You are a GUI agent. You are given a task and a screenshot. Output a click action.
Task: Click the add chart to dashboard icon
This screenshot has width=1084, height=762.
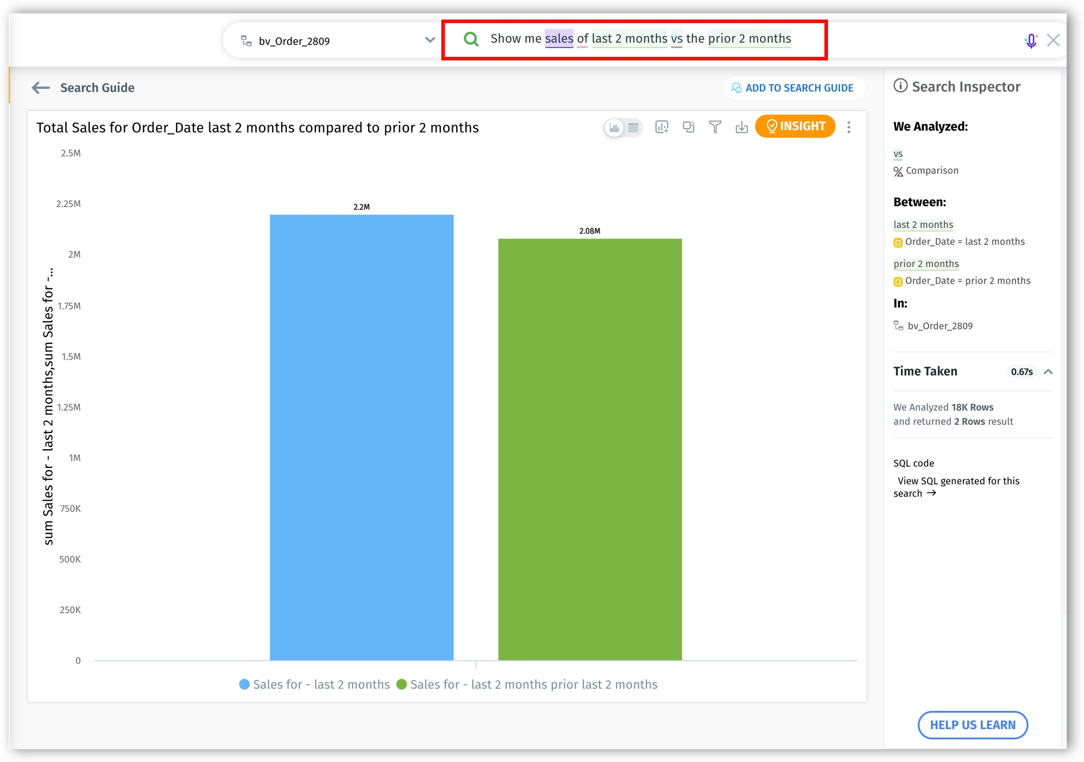(x=662, y=127)
